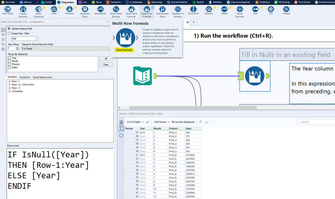Select the Random % Sample tool

pyautogui.click(x=178, y=12)
